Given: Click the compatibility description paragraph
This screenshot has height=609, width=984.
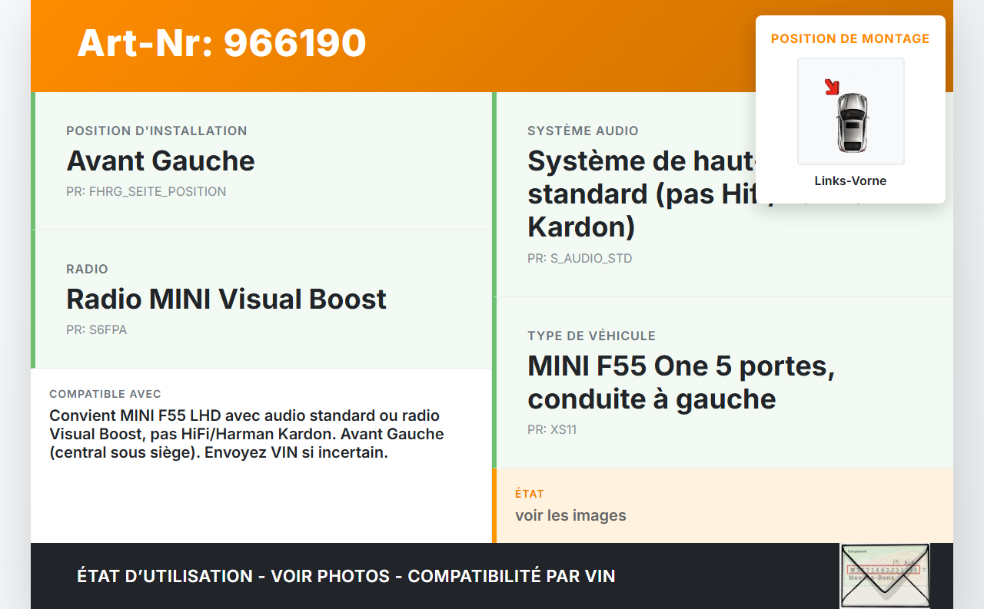Looking at the screenshot, I should click(x=246, y=434).
